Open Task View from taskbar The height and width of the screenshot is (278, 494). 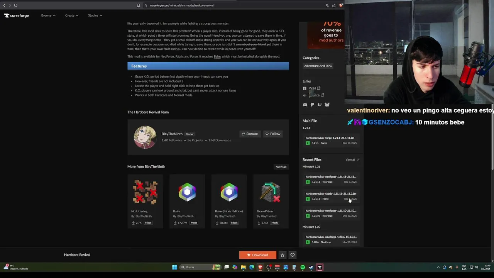point(227,267)
